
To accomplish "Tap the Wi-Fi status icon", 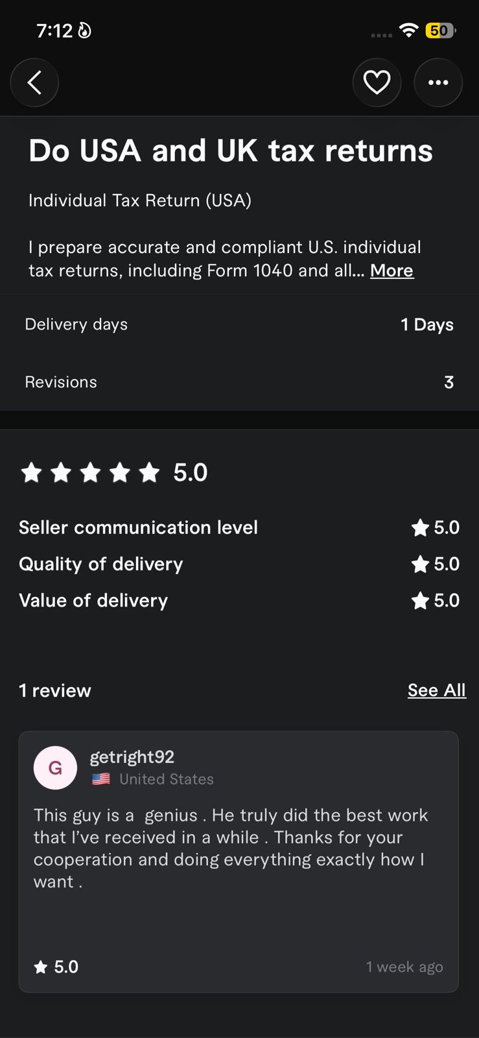I will tap(408, 30).
